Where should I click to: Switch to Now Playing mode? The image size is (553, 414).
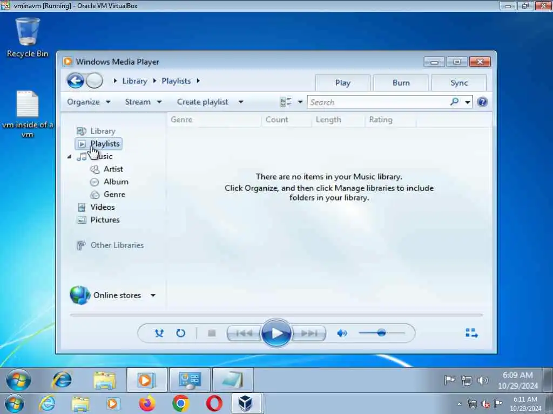(x=471, y=333)
